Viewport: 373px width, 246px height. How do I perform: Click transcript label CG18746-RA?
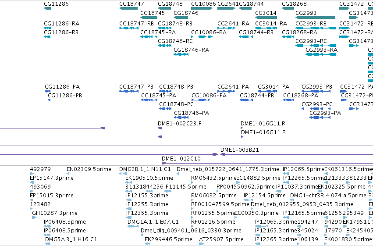[191, 50]
